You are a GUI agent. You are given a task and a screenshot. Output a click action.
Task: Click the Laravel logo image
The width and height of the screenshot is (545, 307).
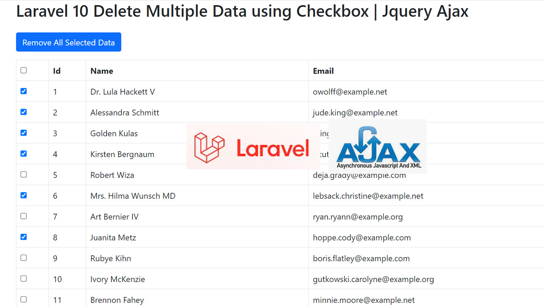(x=253, y=147)
